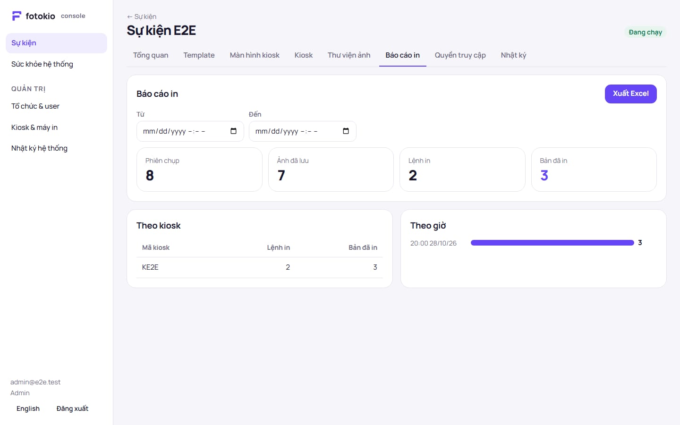Focus the Đến date-time field
This screenshot has width=680, height=425.
[302, 131]
